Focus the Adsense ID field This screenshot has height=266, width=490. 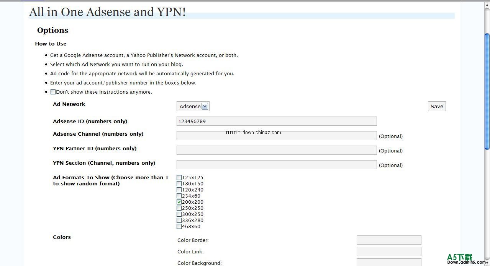(277, 121)
